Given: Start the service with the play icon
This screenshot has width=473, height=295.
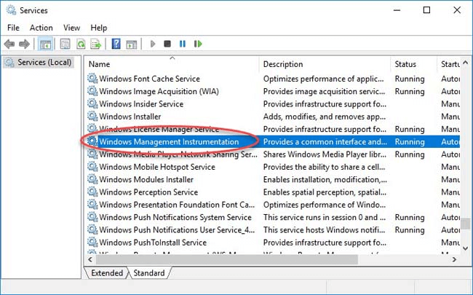Looking at the screenshot, I should tap(153, 44).
